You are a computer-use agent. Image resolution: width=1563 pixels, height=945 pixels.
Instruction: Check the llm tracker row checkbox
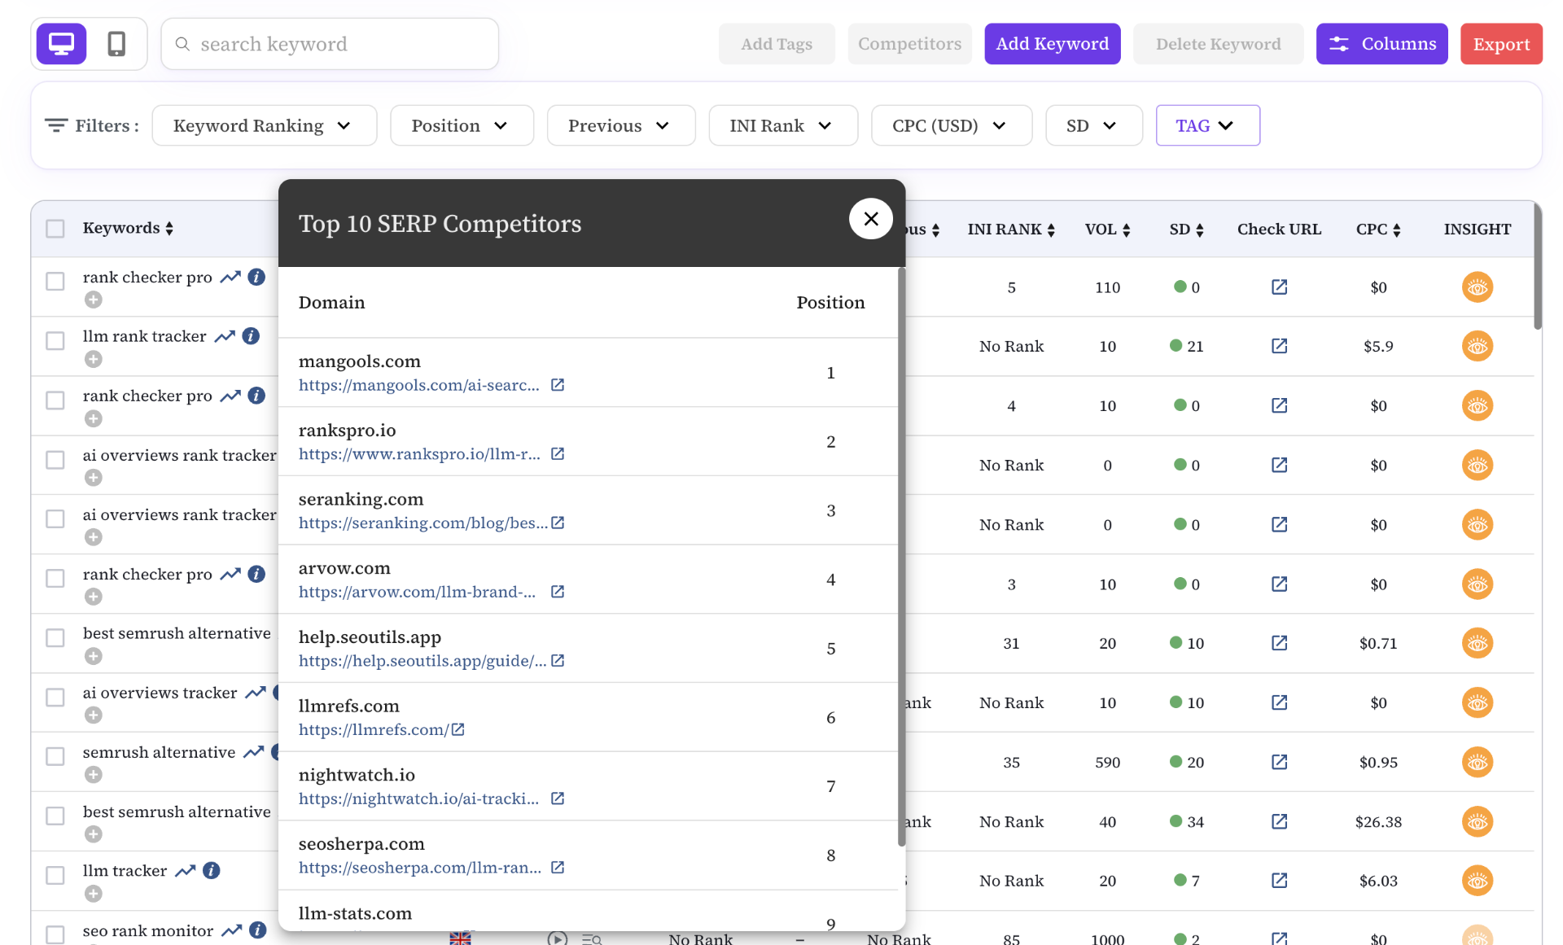[55, 876]
